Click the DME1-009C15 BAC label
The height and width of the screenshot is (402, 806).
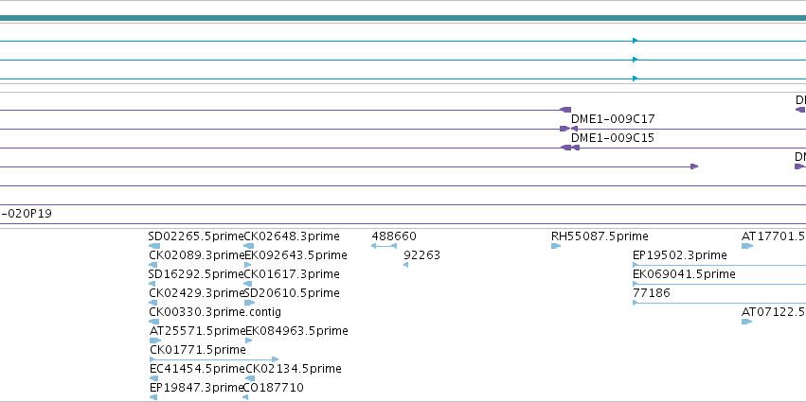pos(613,139)
